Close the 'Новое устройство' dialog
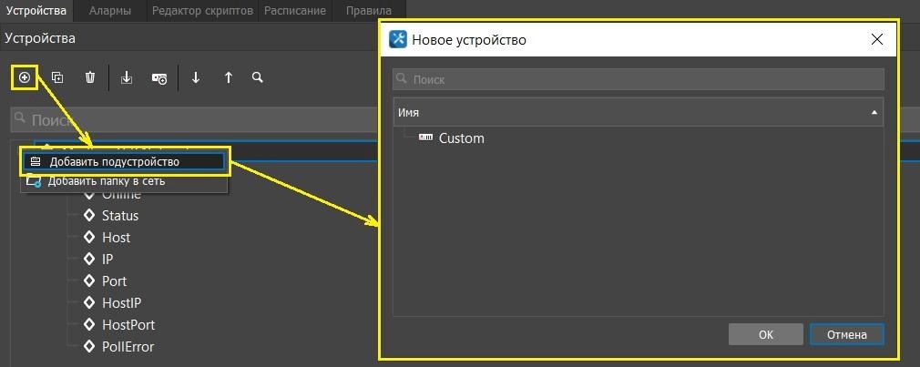This screenshot has width=920, height=367. pyautogui.click(x=877, y=40)
